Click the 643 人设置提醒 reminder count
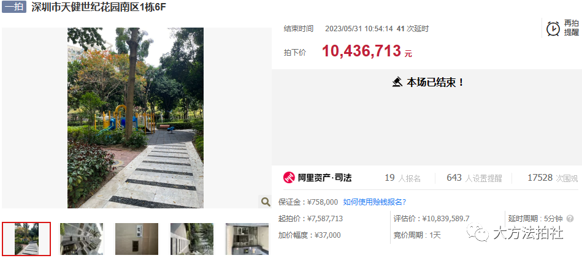The height and width of the screenshot is (258, 582). [x=474, y=178]
